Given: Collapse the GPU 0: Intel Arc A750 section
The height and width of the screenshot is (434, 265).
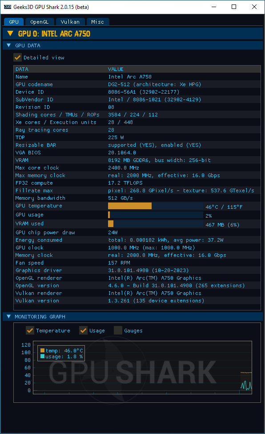Looking at the screenshot, I should (10, 33).
